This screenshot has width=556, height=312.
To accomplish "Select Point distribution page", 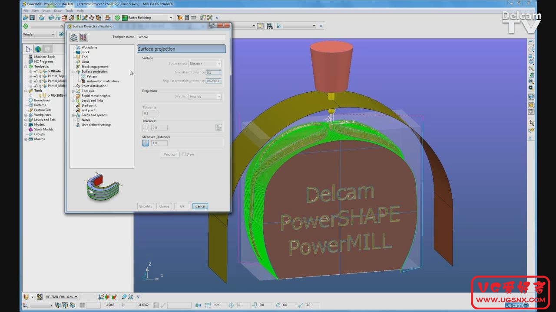I will 94,86.
